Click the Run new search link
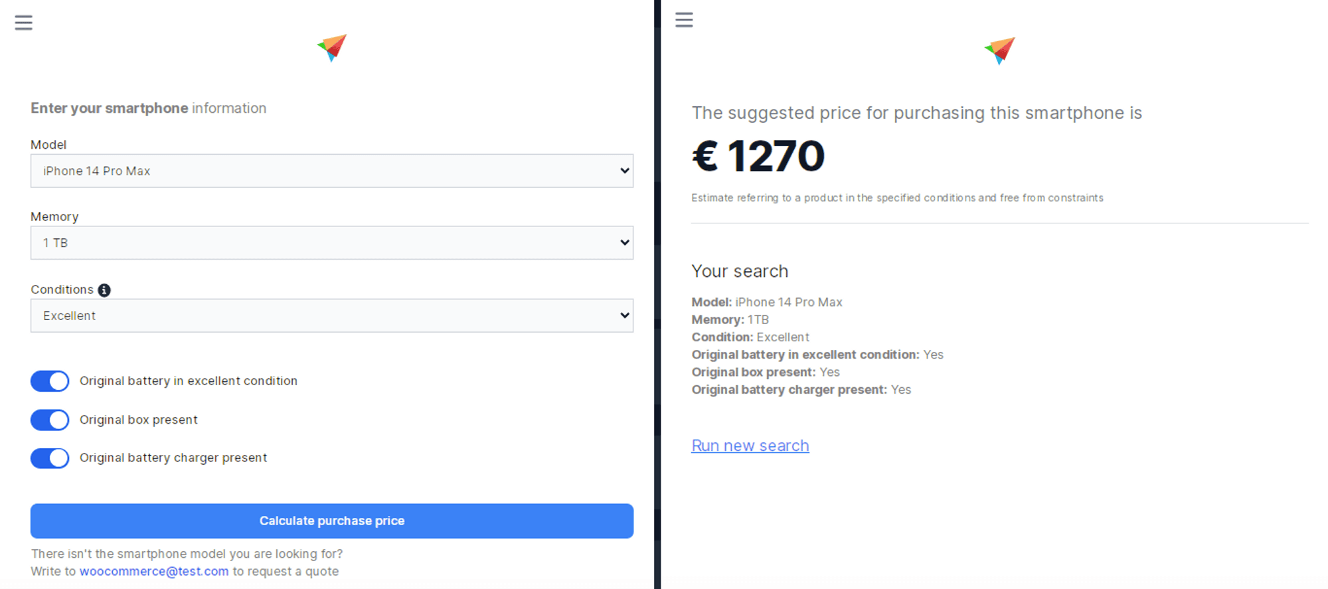This screenshot has height=589, width=1328. point(750,446)
